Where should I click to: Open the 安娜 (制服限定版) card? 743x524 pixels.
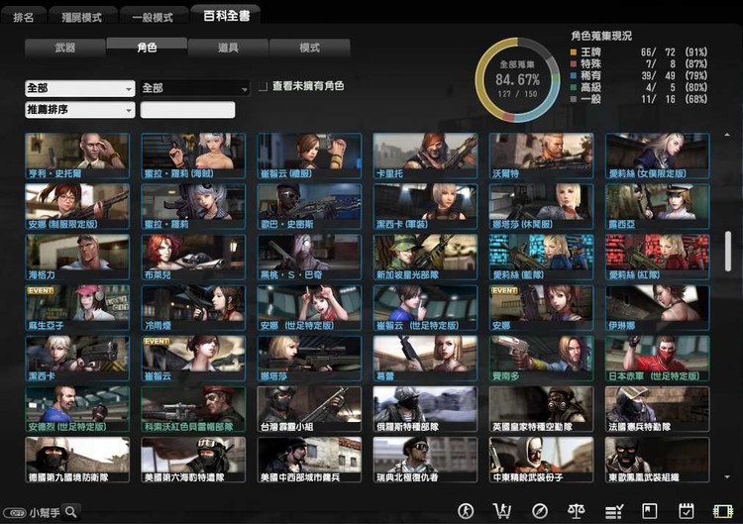pyautogui.click(x=77, y=206)
